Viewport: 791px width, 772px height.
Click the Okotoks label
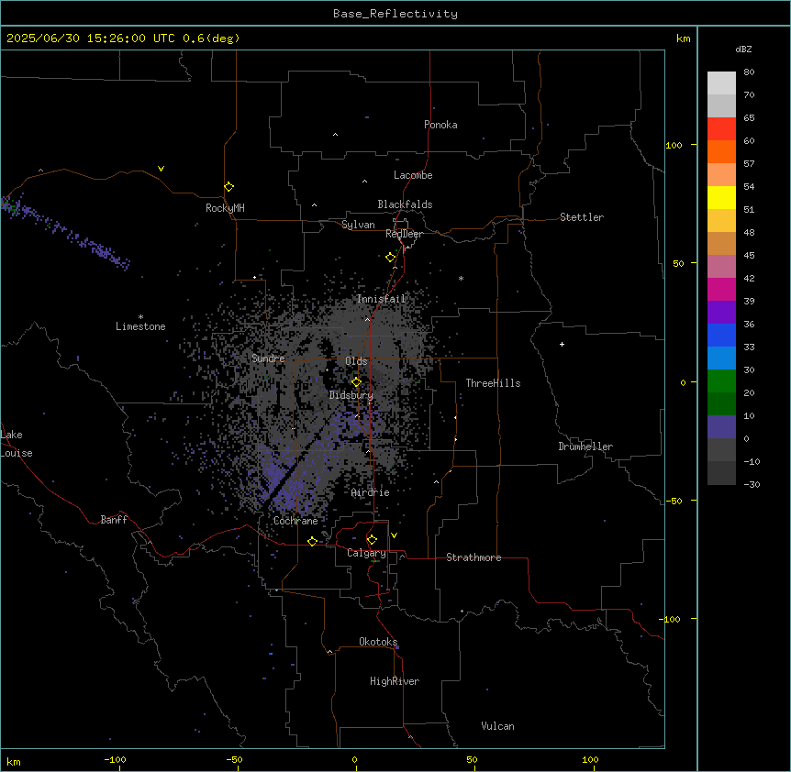pos(378,642)
